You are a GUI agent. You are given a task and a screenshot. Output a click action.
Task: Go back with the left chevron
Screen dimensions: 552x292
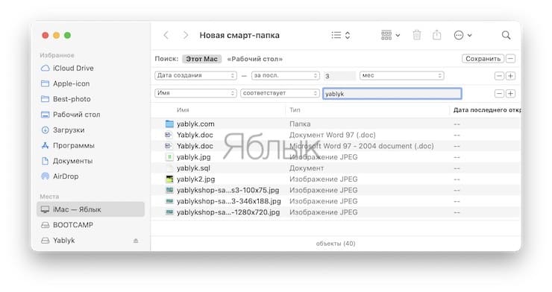point(166,35)
